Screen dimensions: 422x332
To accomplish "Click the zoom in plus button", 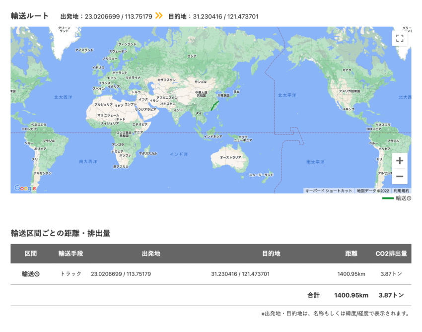I will pos(400,161).
